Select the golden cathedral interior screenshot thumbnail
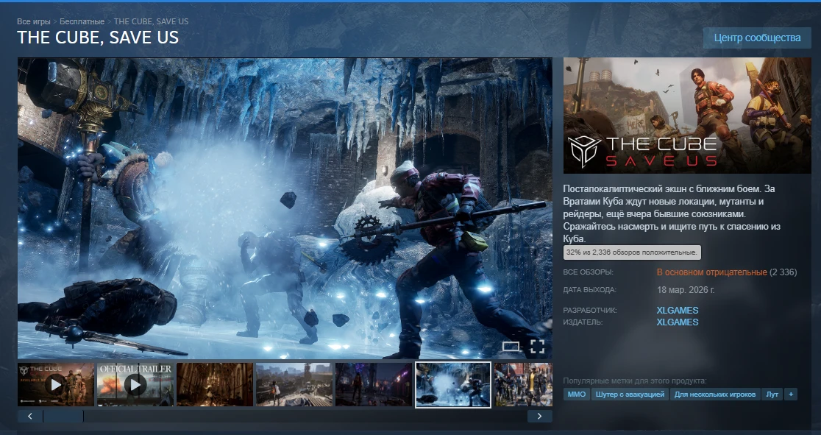The width and height of the screenshot is (821, 435). [215, 383]
